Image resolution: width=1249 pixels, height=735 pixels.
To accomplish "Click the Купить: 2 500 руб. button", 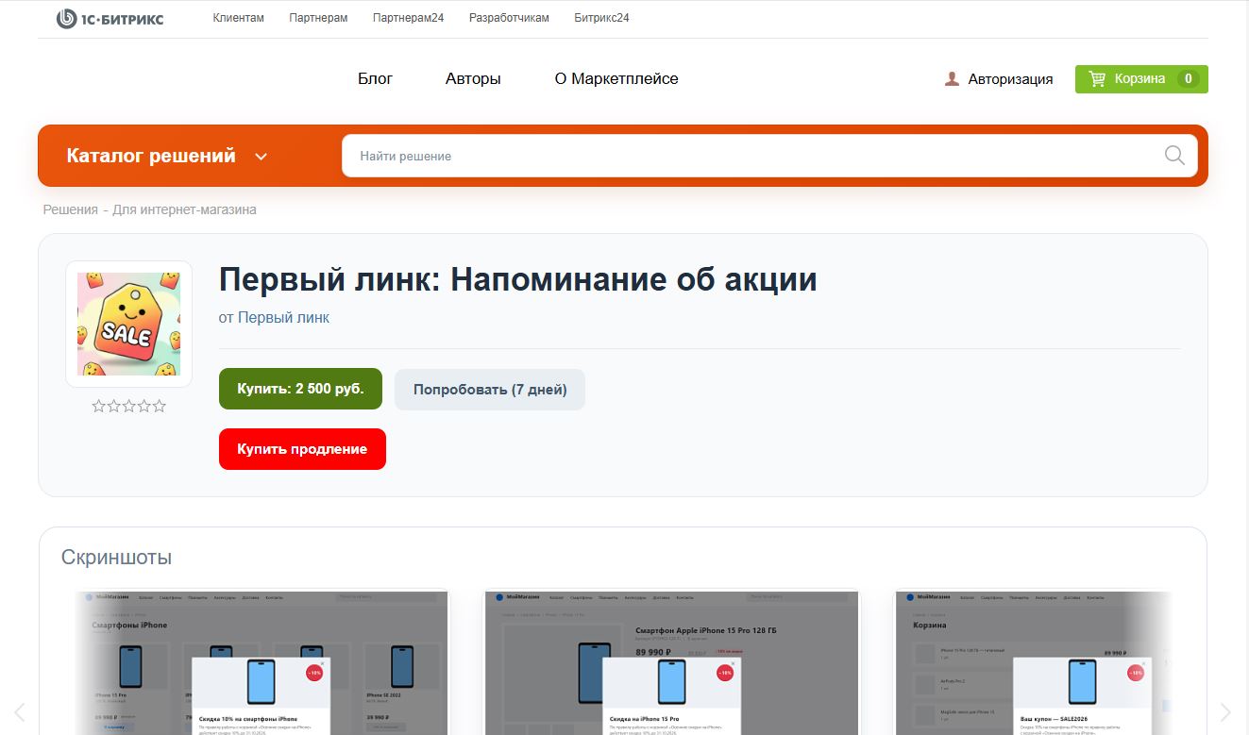I will pos(300,389).
